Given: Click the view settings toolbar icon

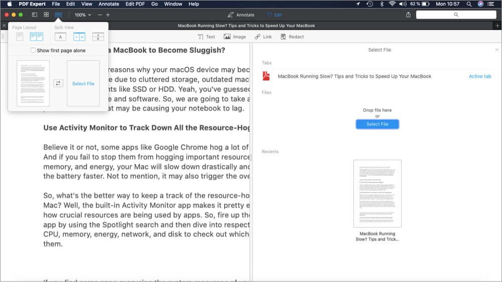Looking at the screenshot, I should [x=58, y=15].
